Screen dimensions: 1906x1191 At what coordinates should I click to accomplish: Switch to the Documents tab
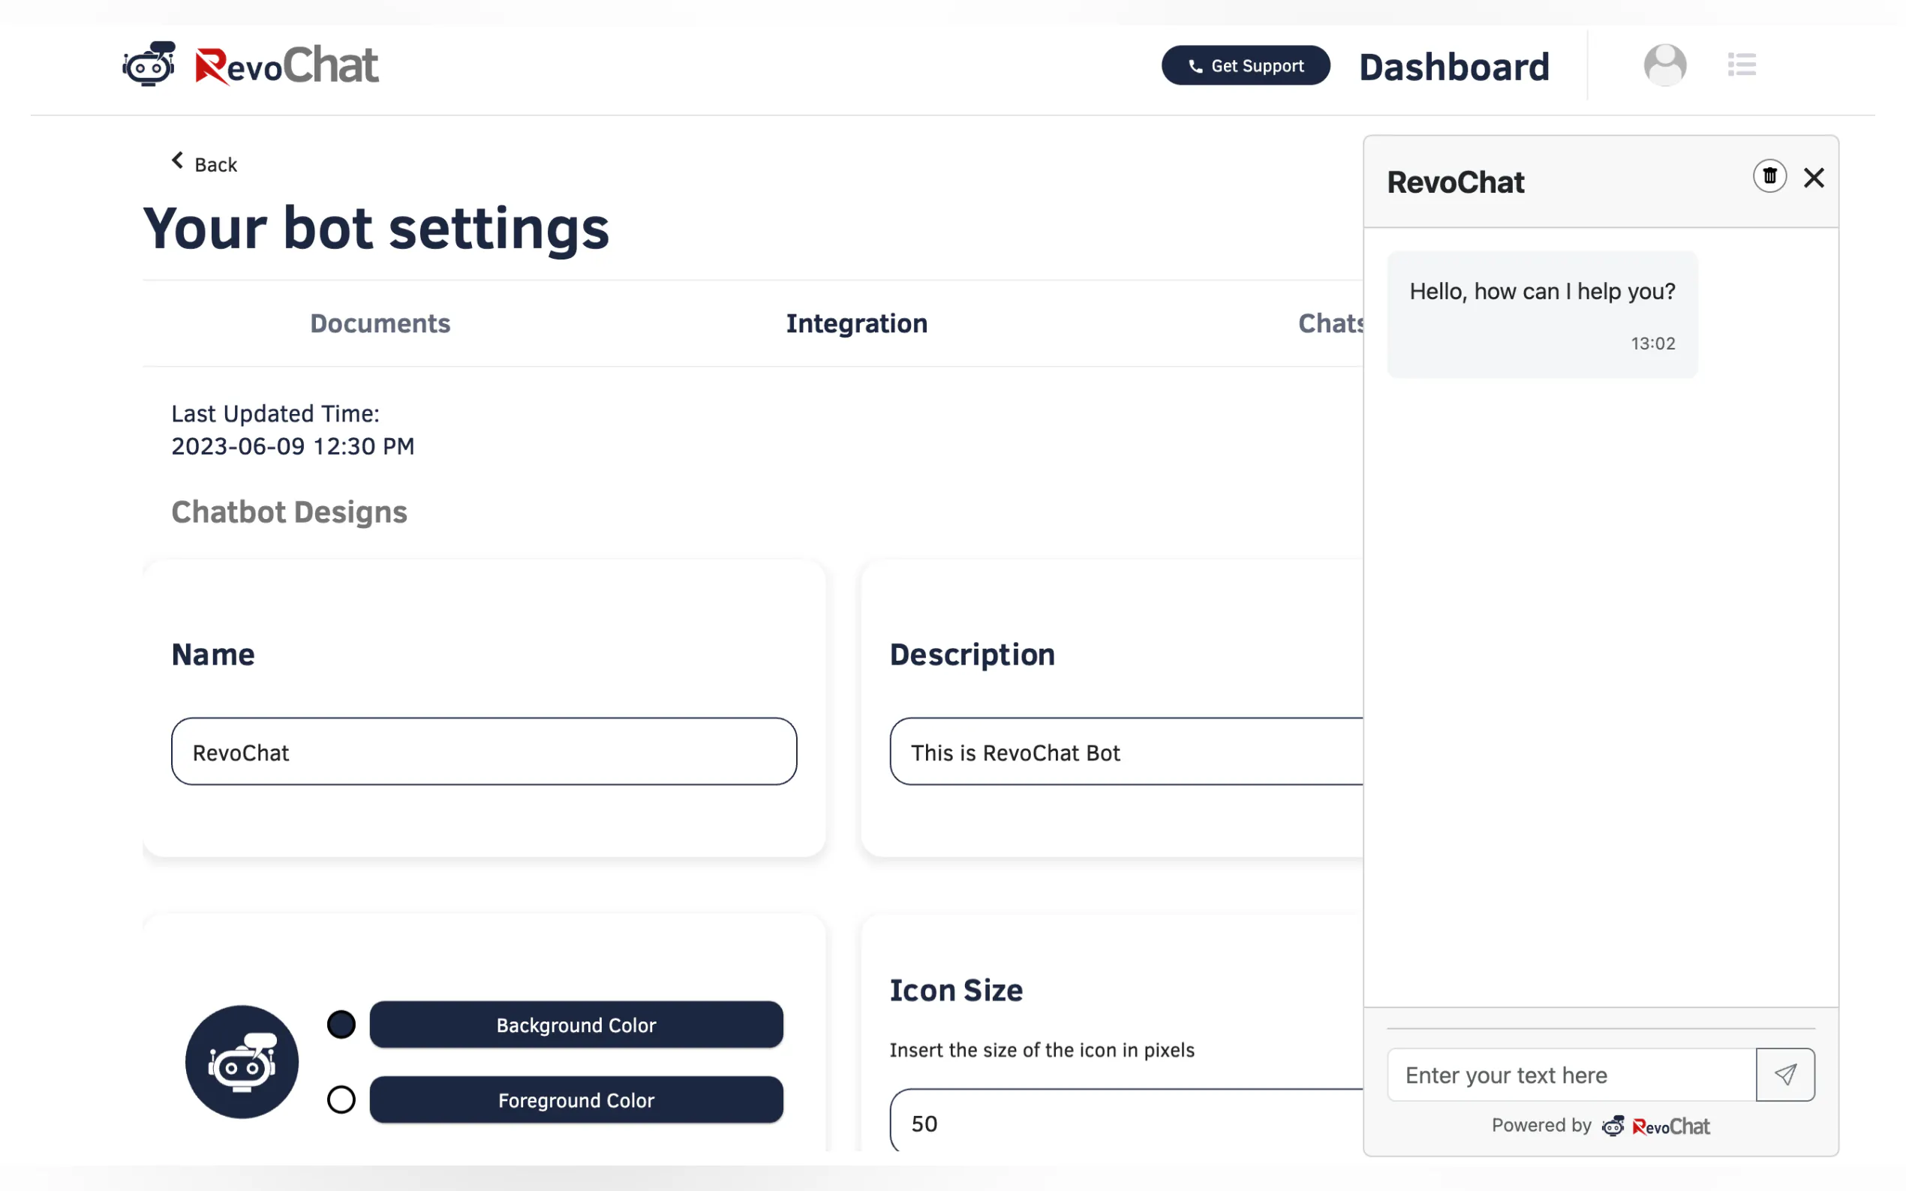[x=380, y=324]
